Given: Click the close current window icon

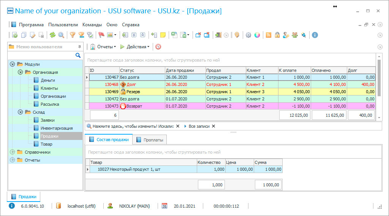Looking at the screenshot, I should [198, 35].
